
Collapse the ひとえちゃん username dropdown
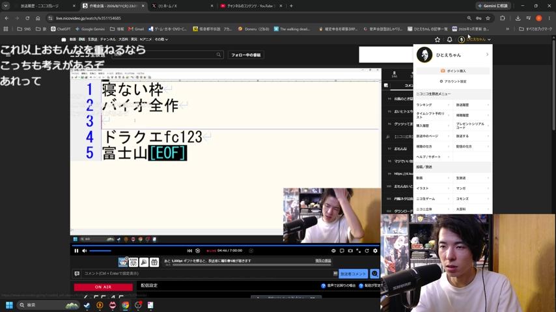pos(475,39)
